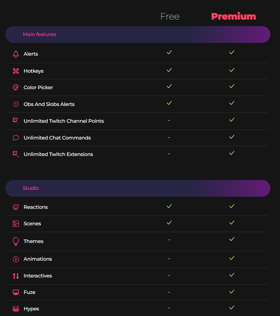Click the Themes lightbulb icon
280x316 pixels.
[x=16, y=241]
